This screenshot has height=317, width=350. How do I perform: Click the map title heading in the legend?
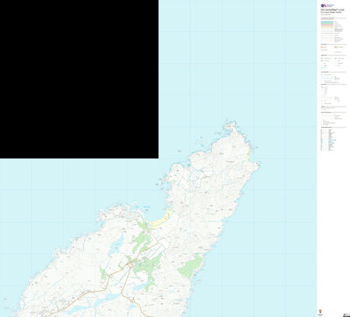click(332, 10)
